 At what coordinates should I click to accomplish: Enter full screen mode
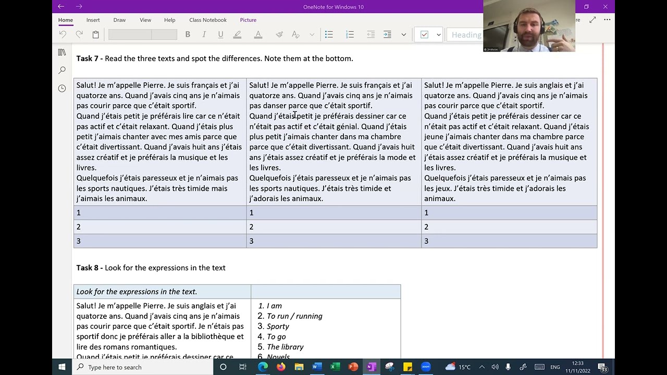592,20
